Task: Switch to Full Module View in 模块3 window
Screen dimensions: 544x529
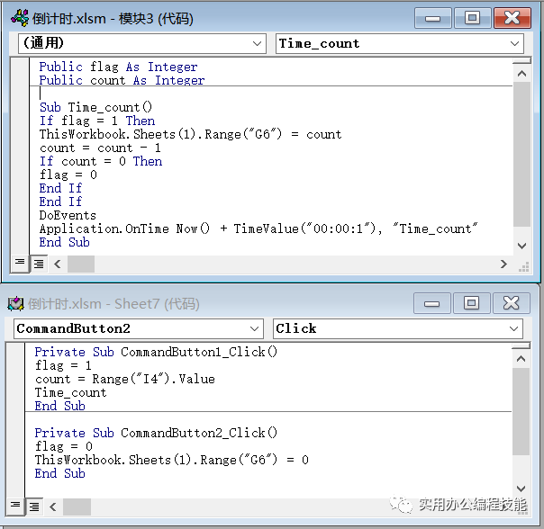Action: (39, 264)
